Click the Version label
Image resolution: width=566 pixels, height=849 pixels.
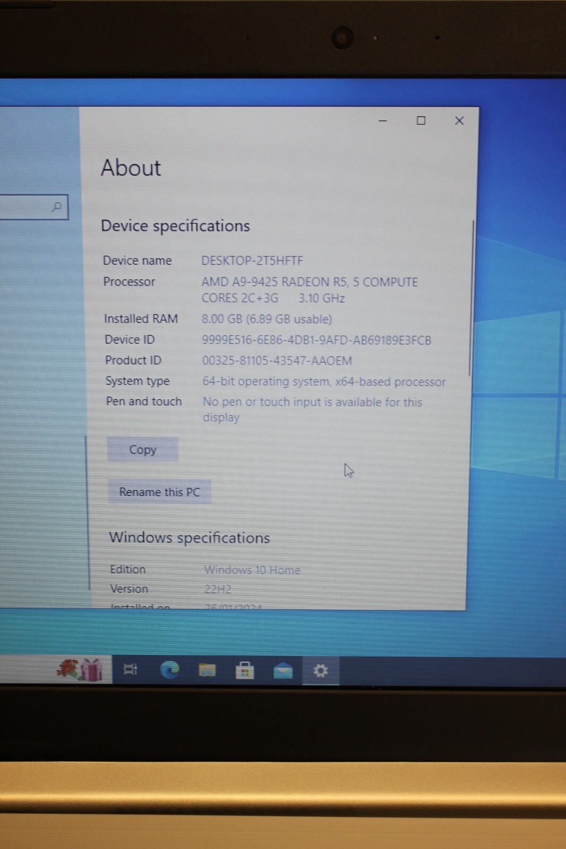point(129,589)
